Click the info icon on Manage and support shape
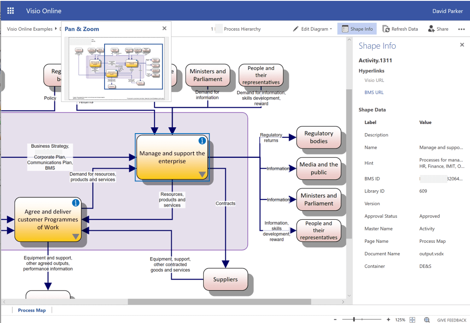470x323 pixels. pos(202,140)
